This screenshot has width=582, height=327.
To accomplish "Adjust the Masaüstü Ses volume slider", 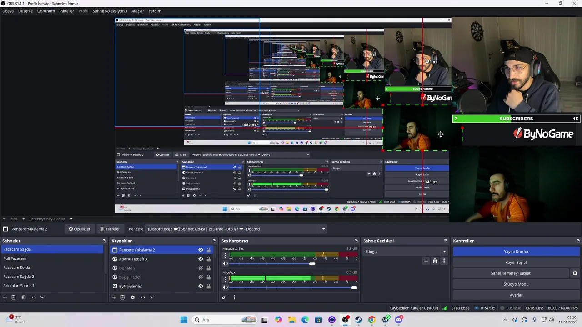I will click(312, 264).
